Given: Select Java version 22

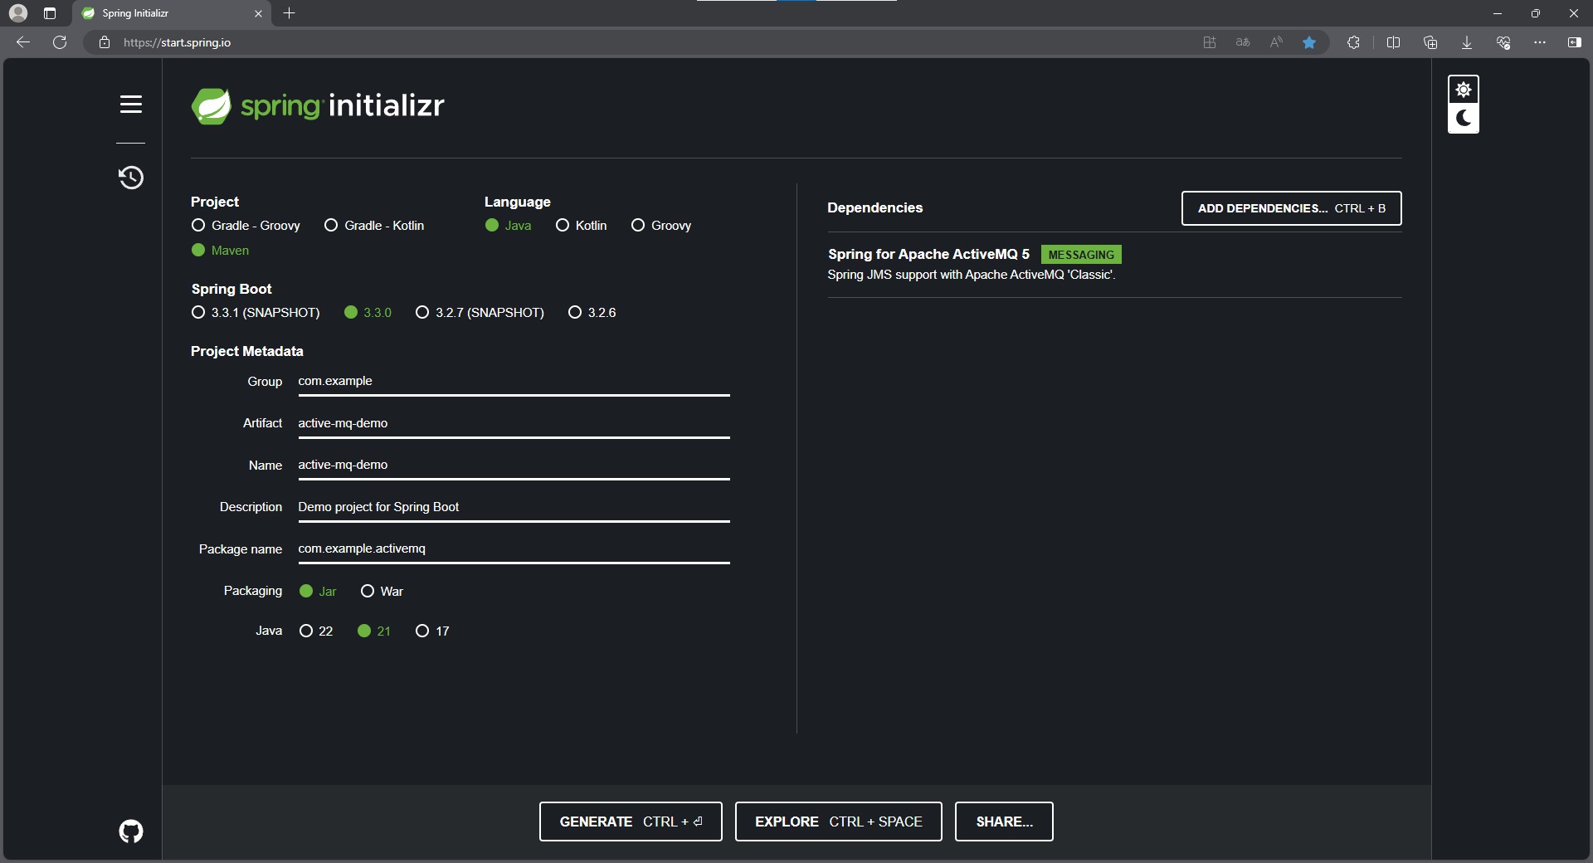Looking at the screenshot, I should (316, 631).
